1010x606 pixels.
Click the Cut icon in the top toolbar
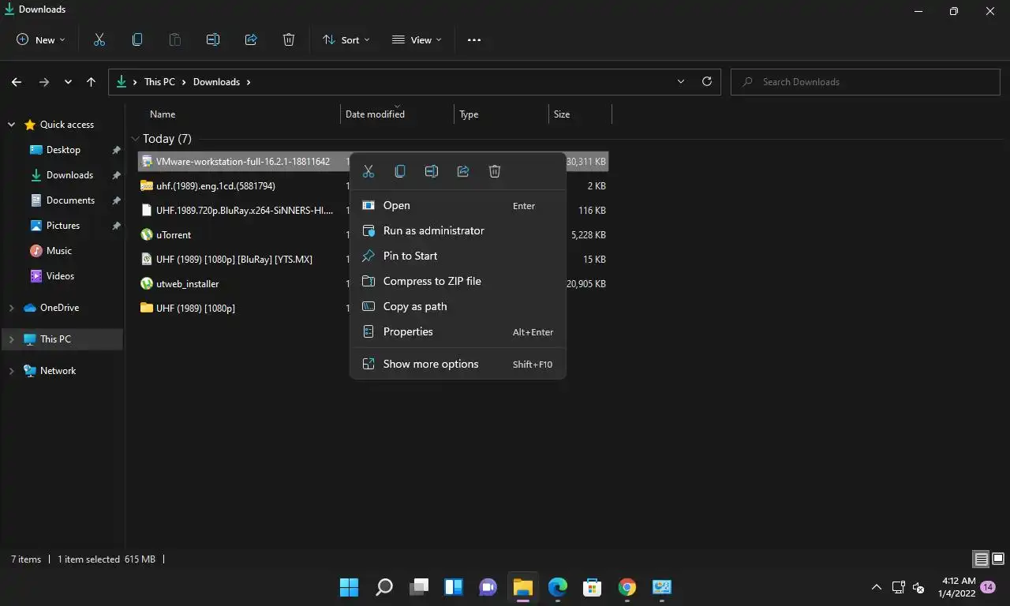[99, 39]
